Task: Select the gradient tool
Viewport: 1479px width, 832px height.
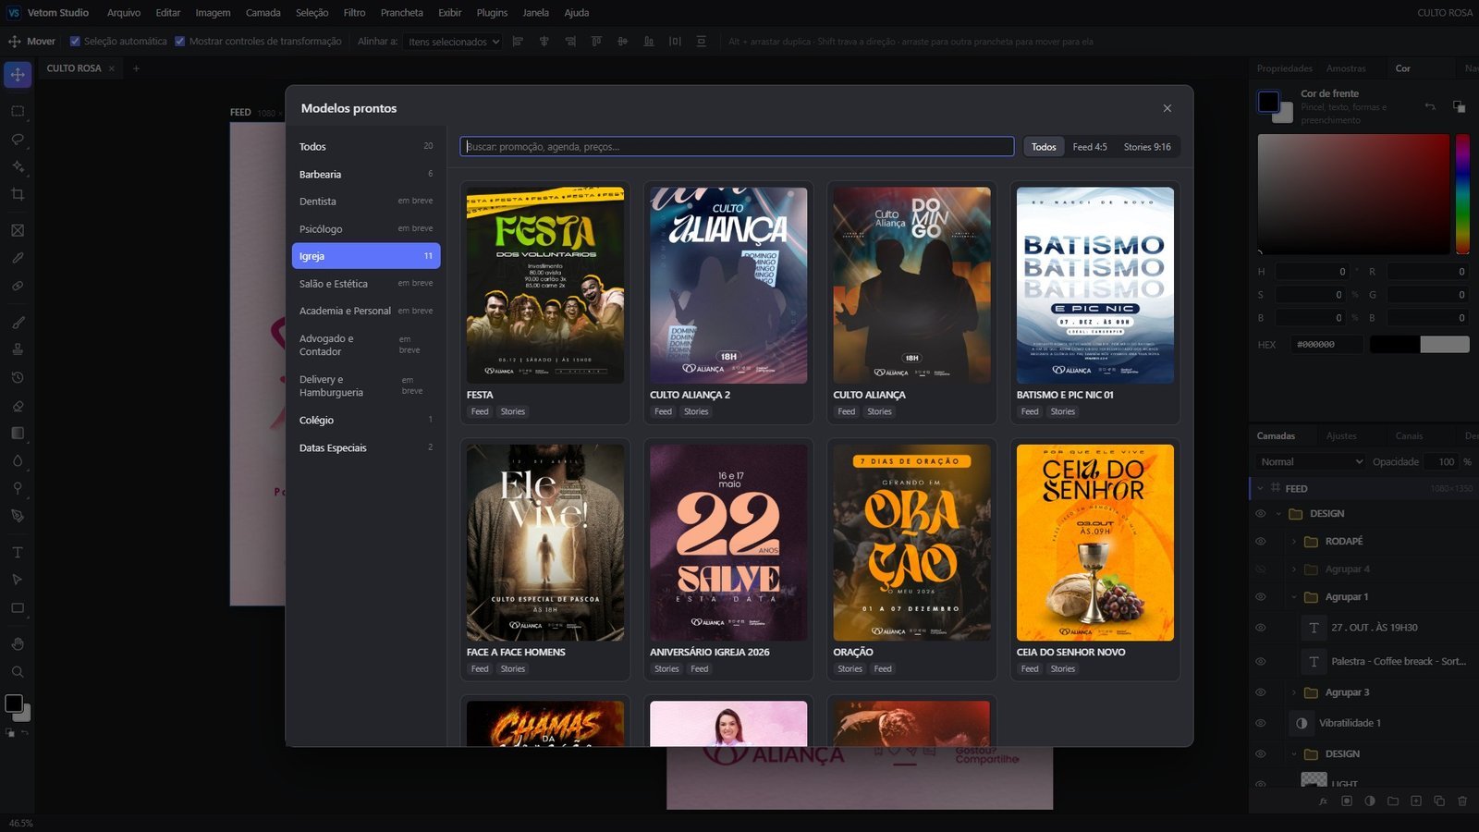Action: pyautogui.click(x=18, y=433)
